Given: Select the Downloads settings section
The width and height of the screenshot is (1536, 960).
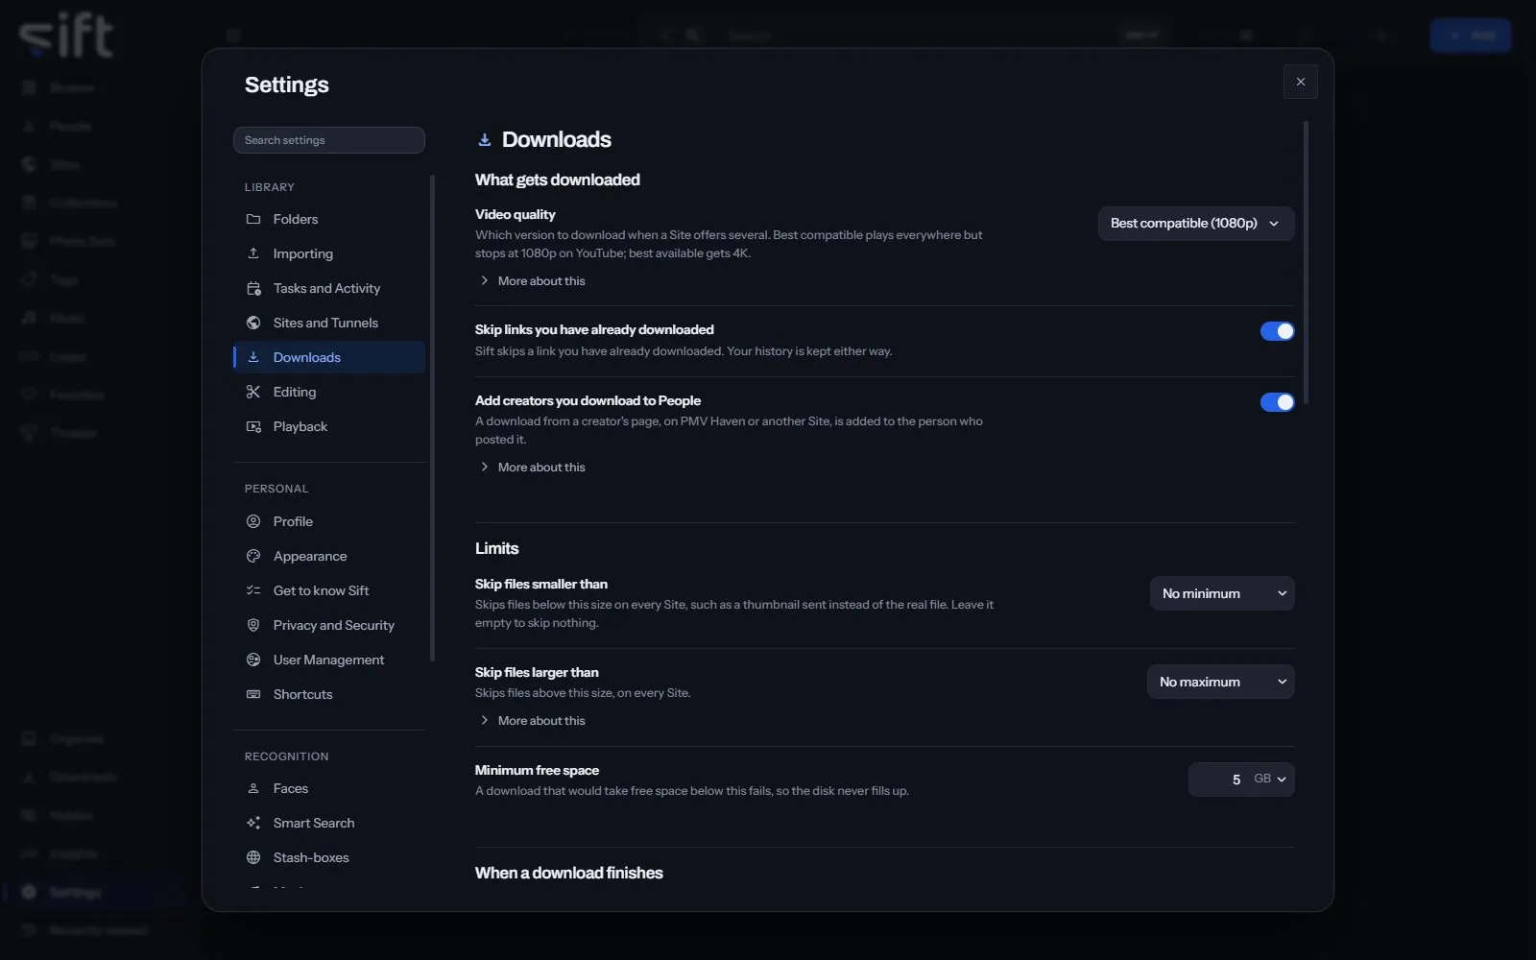Looking at the screenshot, I should click(329, 357).
